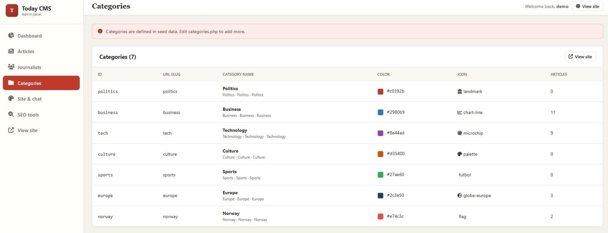The width and height of the screenshot is (608, 233).
Task: Click the seed data notice message
Action: [x=175, y=31]
